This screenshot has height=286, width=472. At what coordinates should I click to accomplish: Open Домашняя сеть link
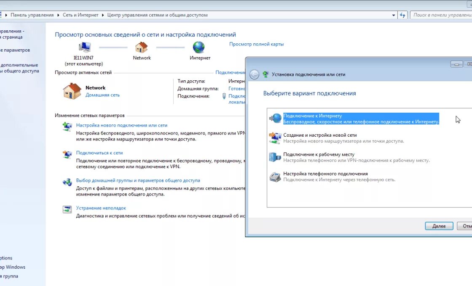point(102,95)
